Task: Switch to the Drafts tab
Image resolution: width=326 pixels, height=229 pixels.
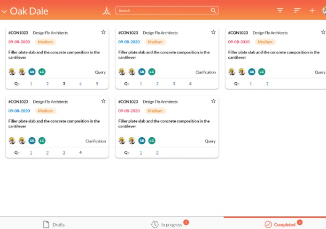Action: (x=54, y=224)
